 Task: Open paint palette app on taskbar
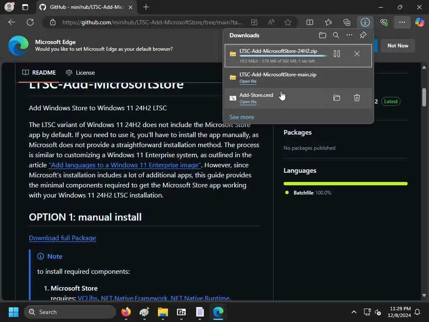pos(144,312)
